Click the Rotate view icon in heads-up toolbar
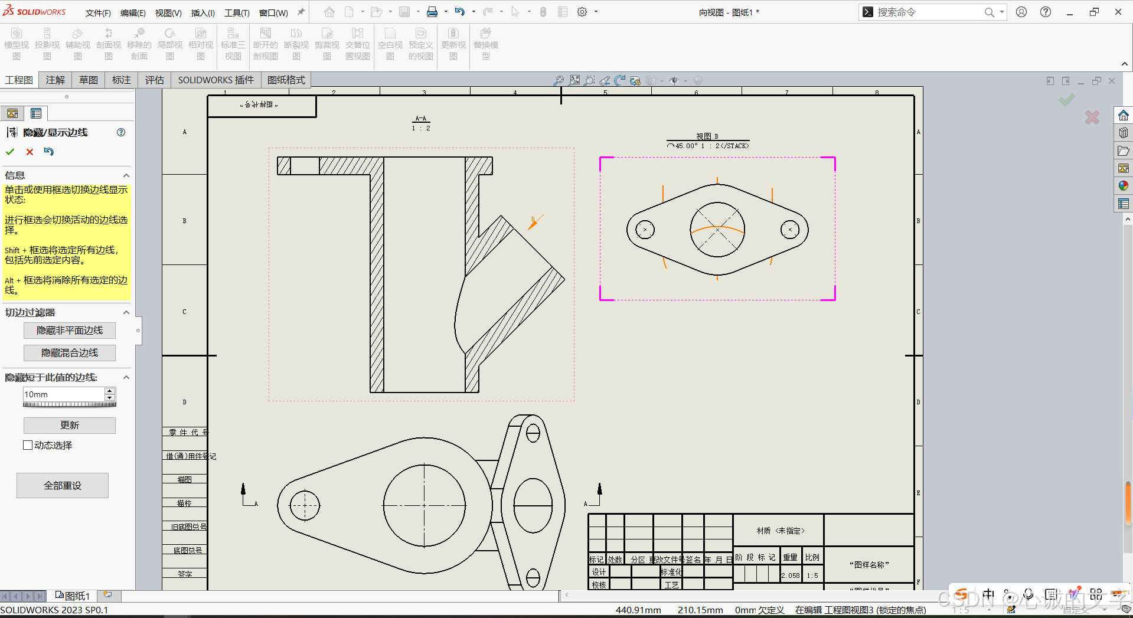 619,80
